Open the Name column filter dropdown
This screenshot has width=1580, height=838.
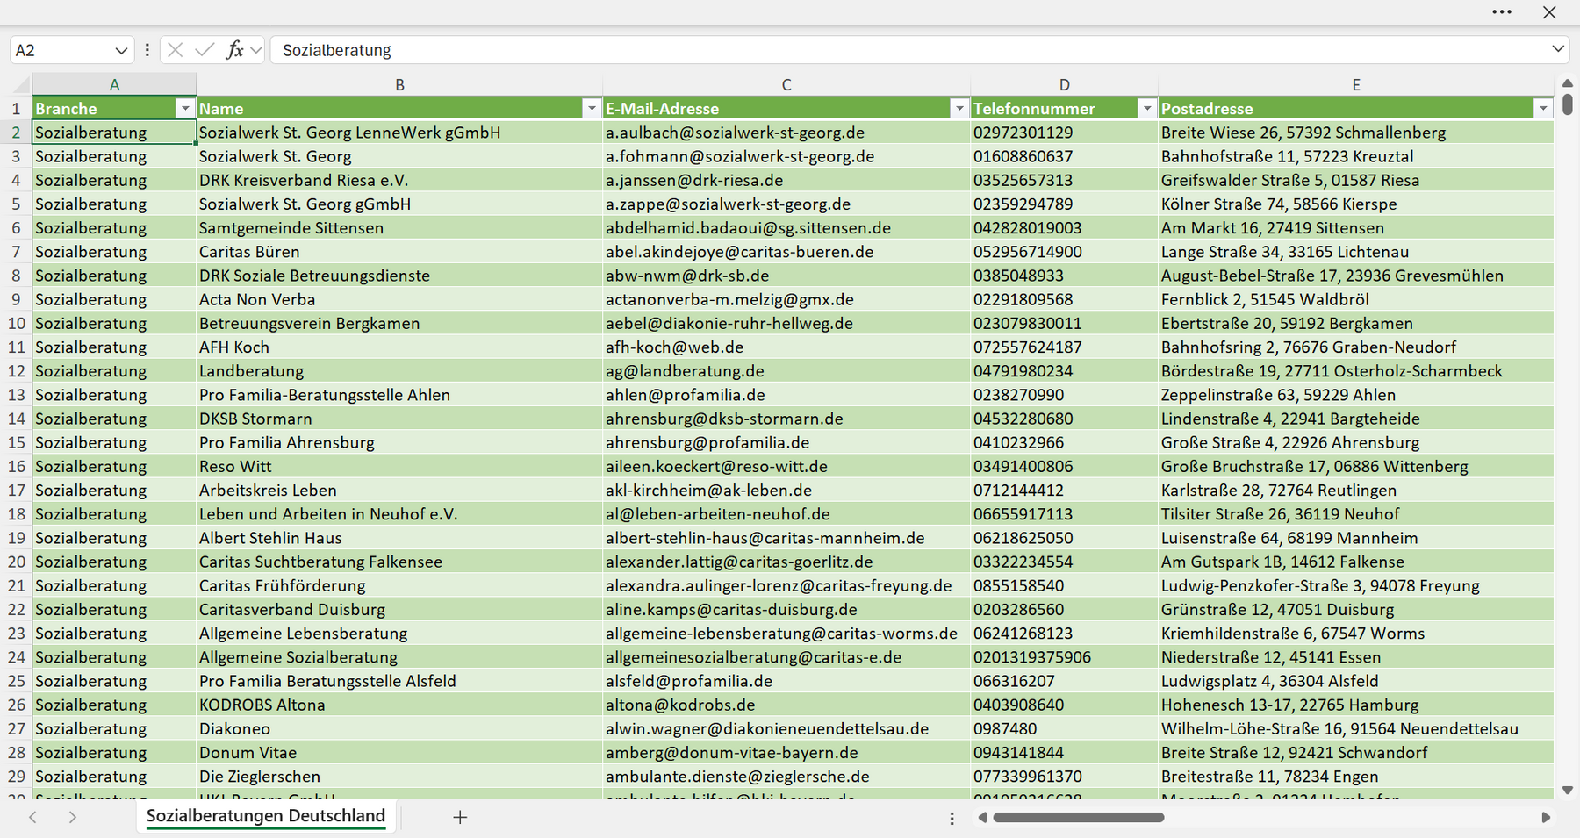[x=592, y=108]
